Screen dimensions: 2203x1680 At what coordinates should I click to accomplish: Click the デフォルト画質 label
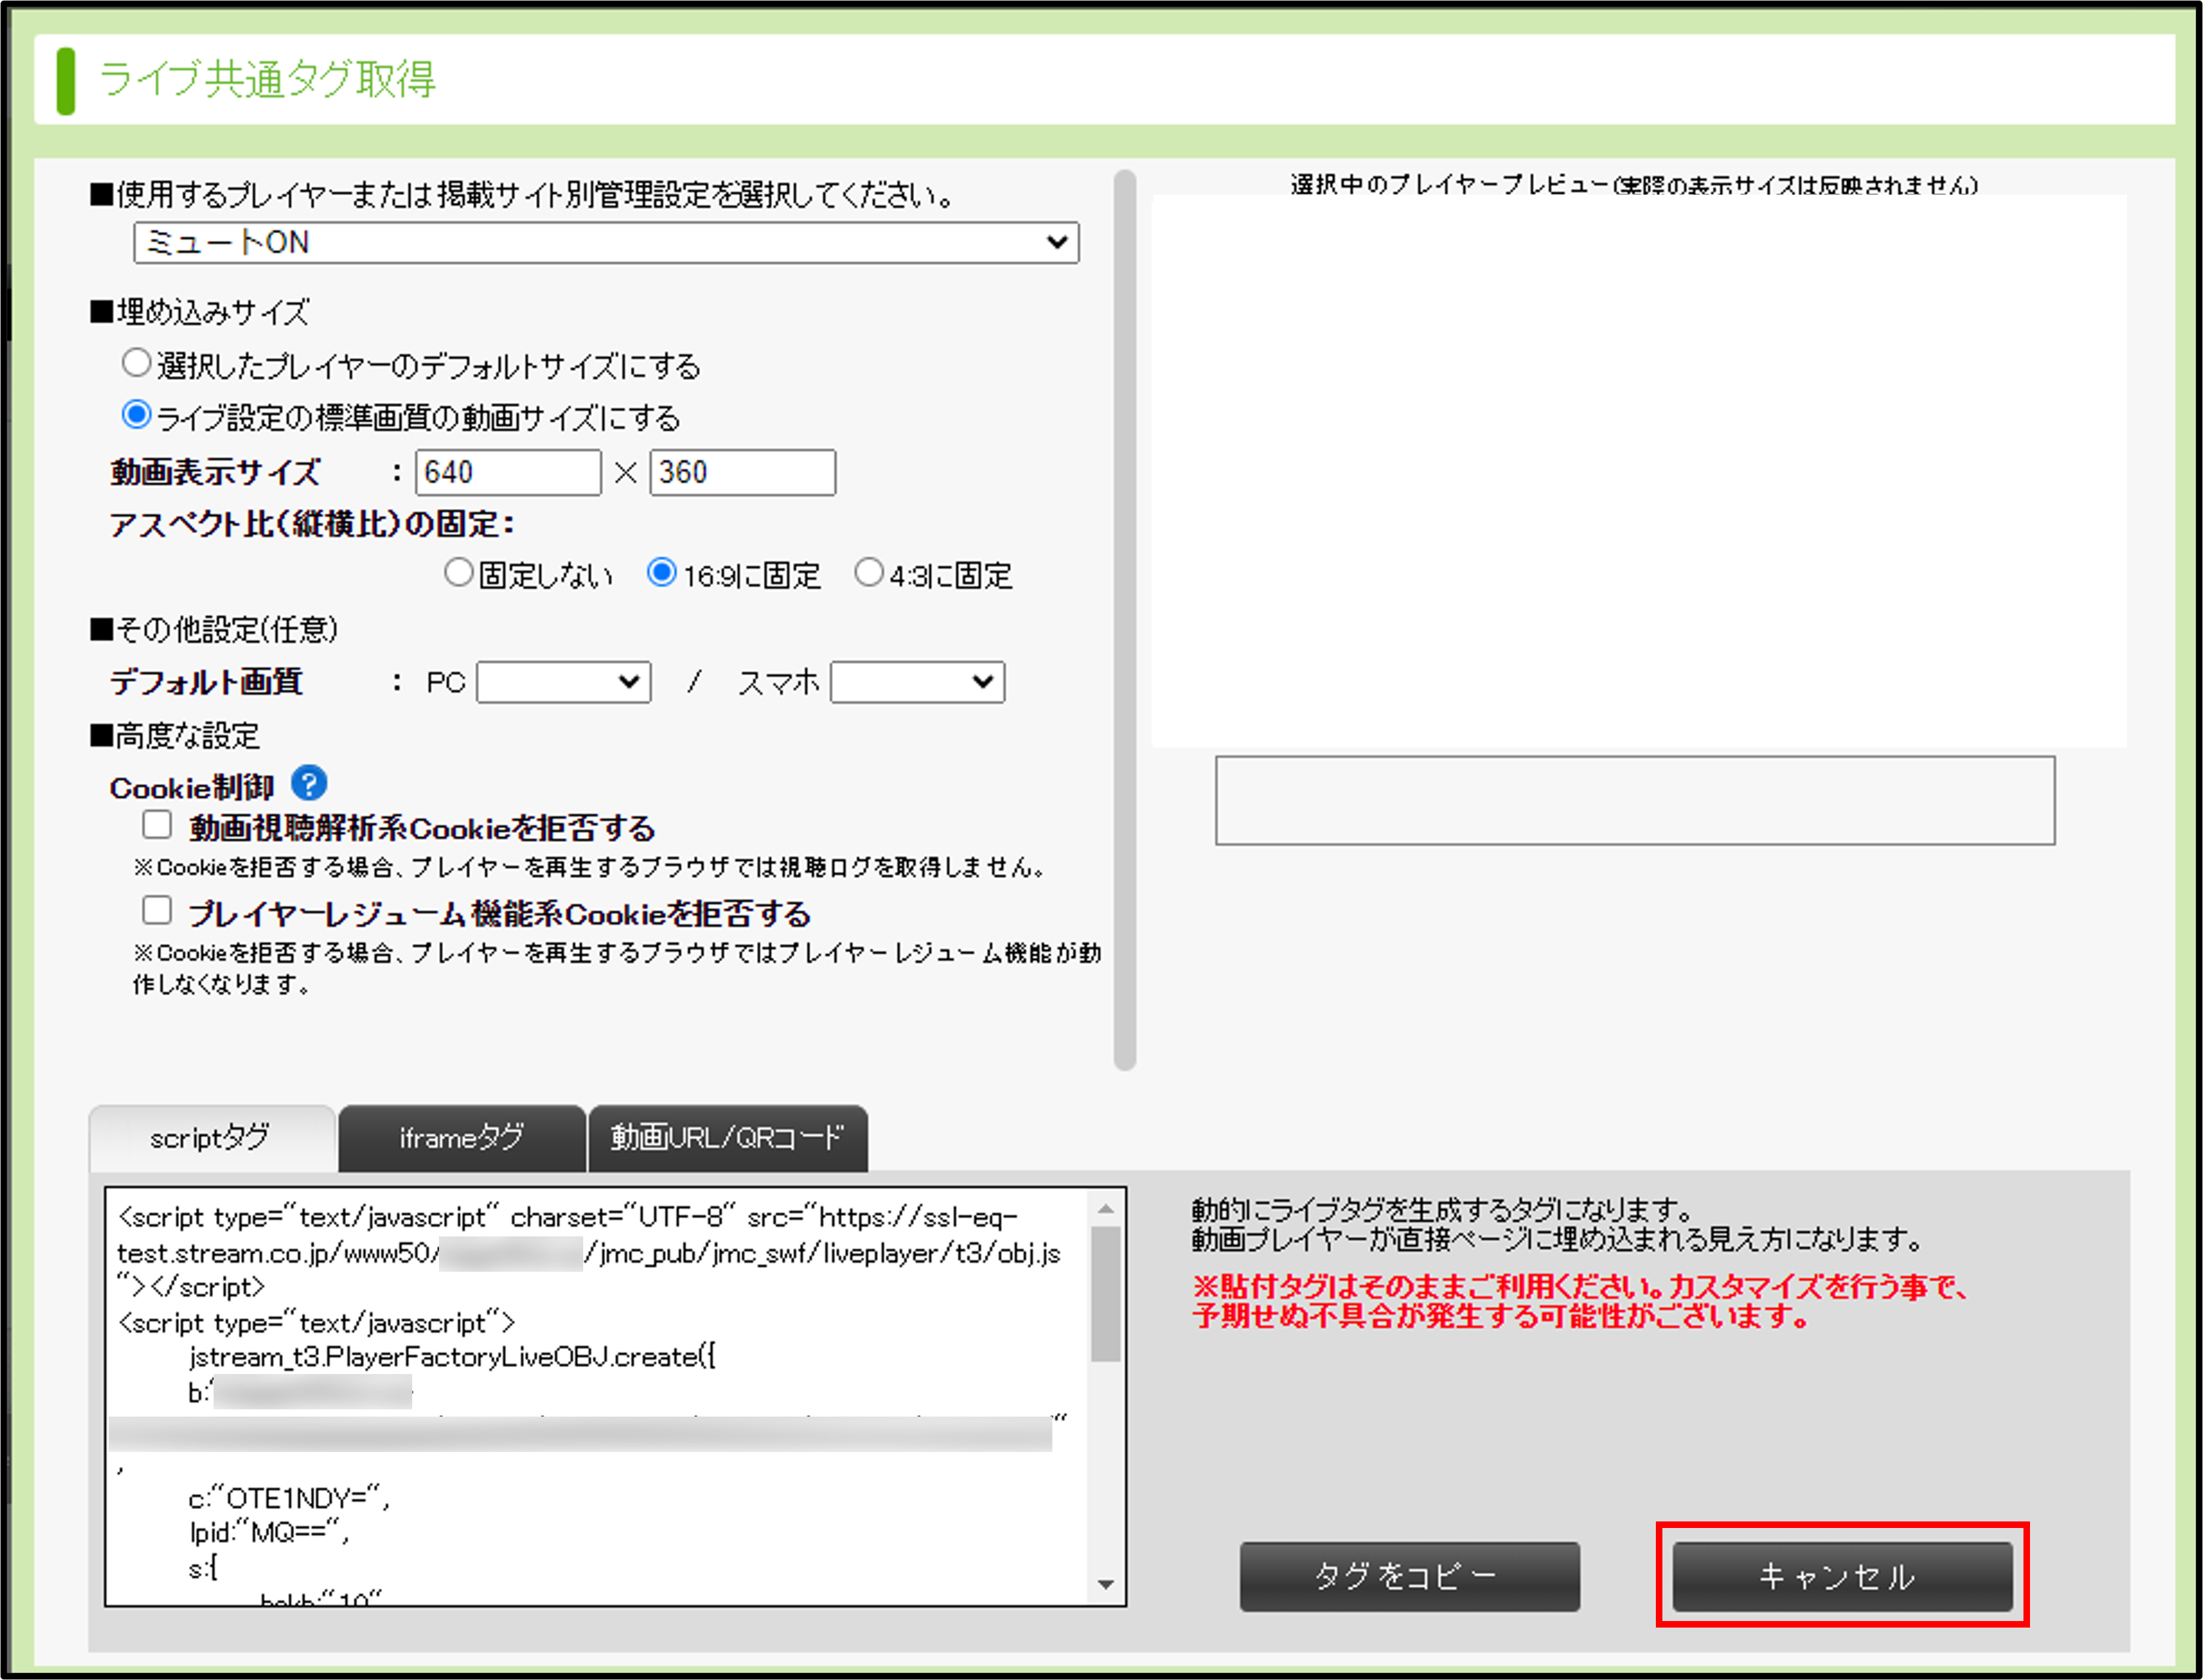(206, 682)
